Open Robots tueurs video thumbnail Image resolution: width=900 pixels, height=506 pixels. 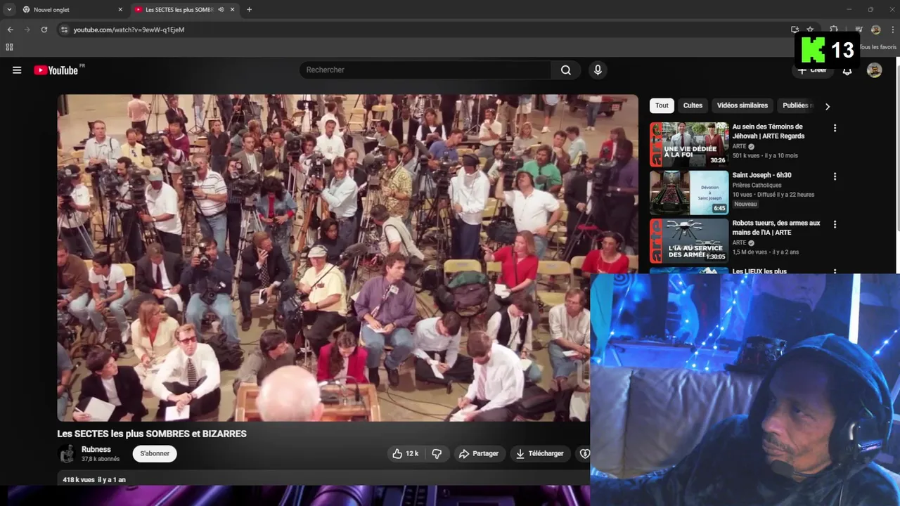(689, 240)
